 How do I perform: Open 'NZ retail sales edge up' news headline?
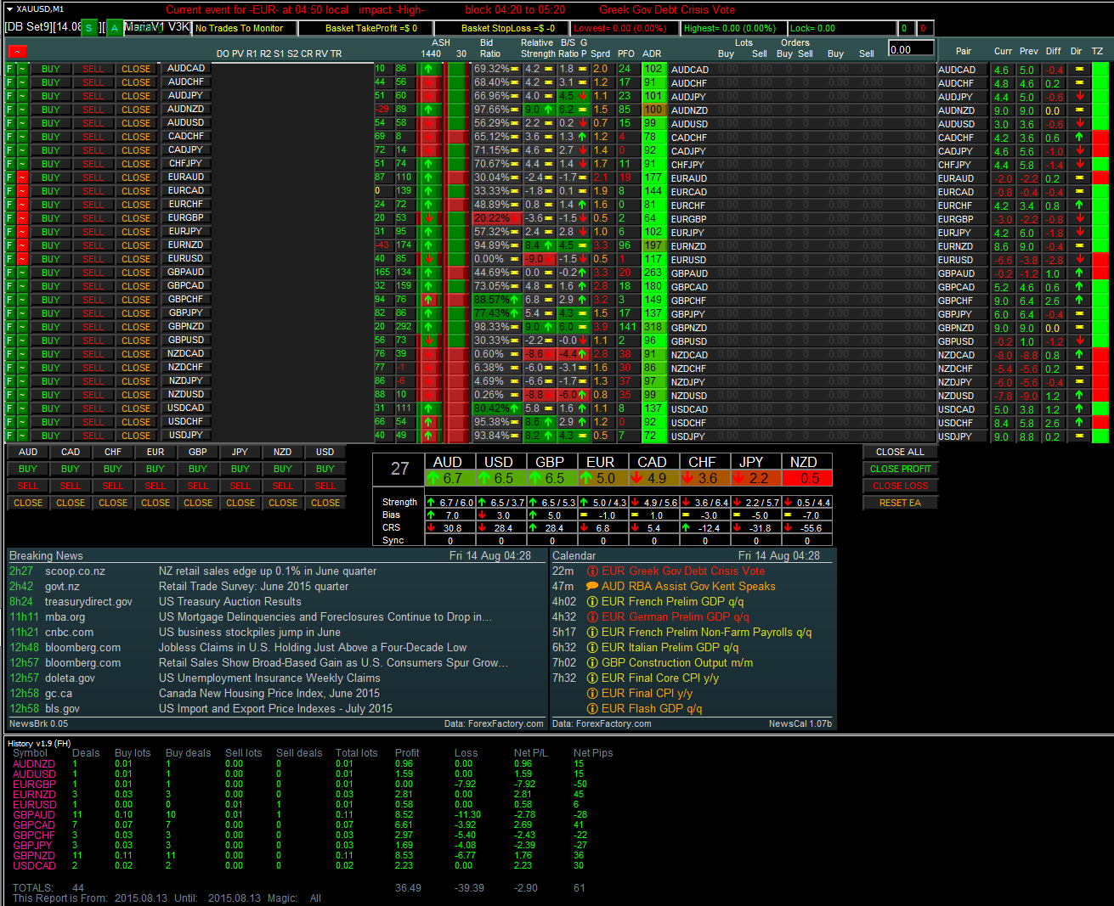(267, 571)
